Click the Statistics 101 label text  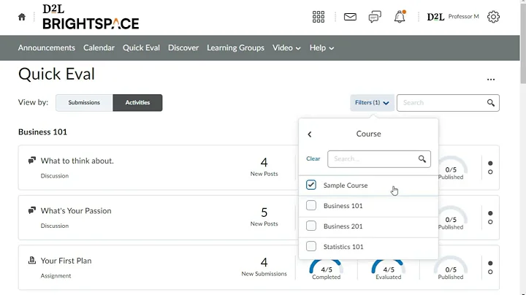click(343, 247)
